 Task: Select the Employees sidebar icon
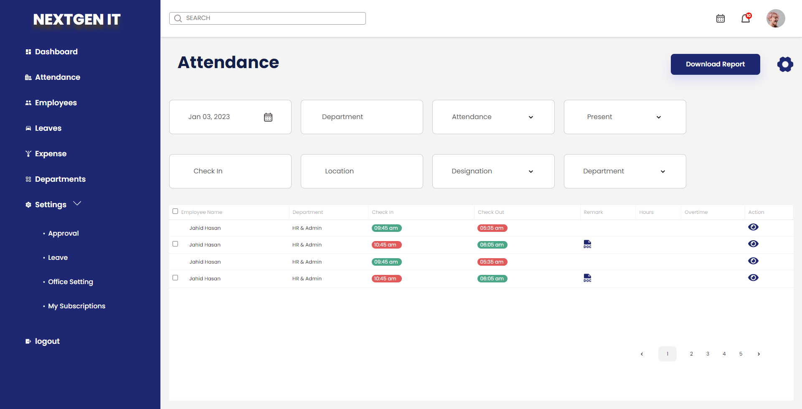(28, 102)
